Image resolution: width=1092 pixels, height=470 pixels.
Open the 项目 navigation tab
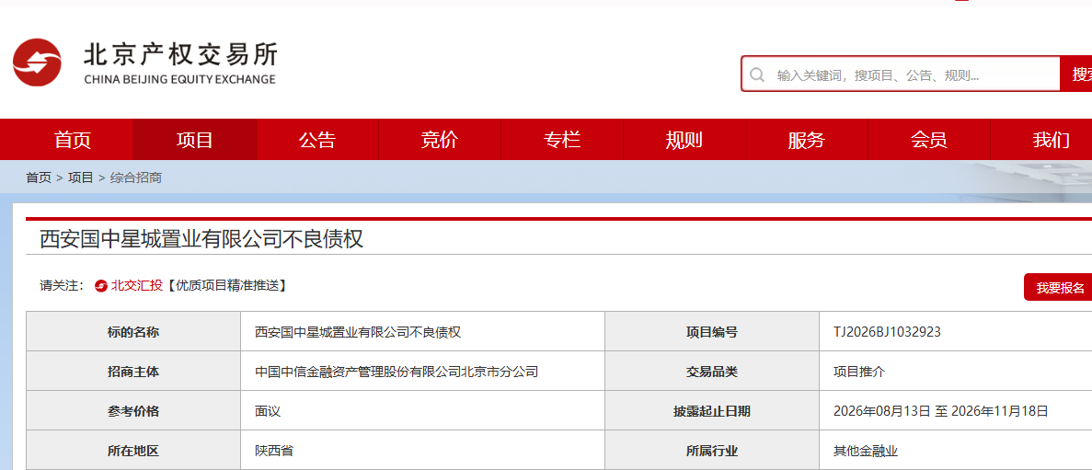[x=195, y=140]
